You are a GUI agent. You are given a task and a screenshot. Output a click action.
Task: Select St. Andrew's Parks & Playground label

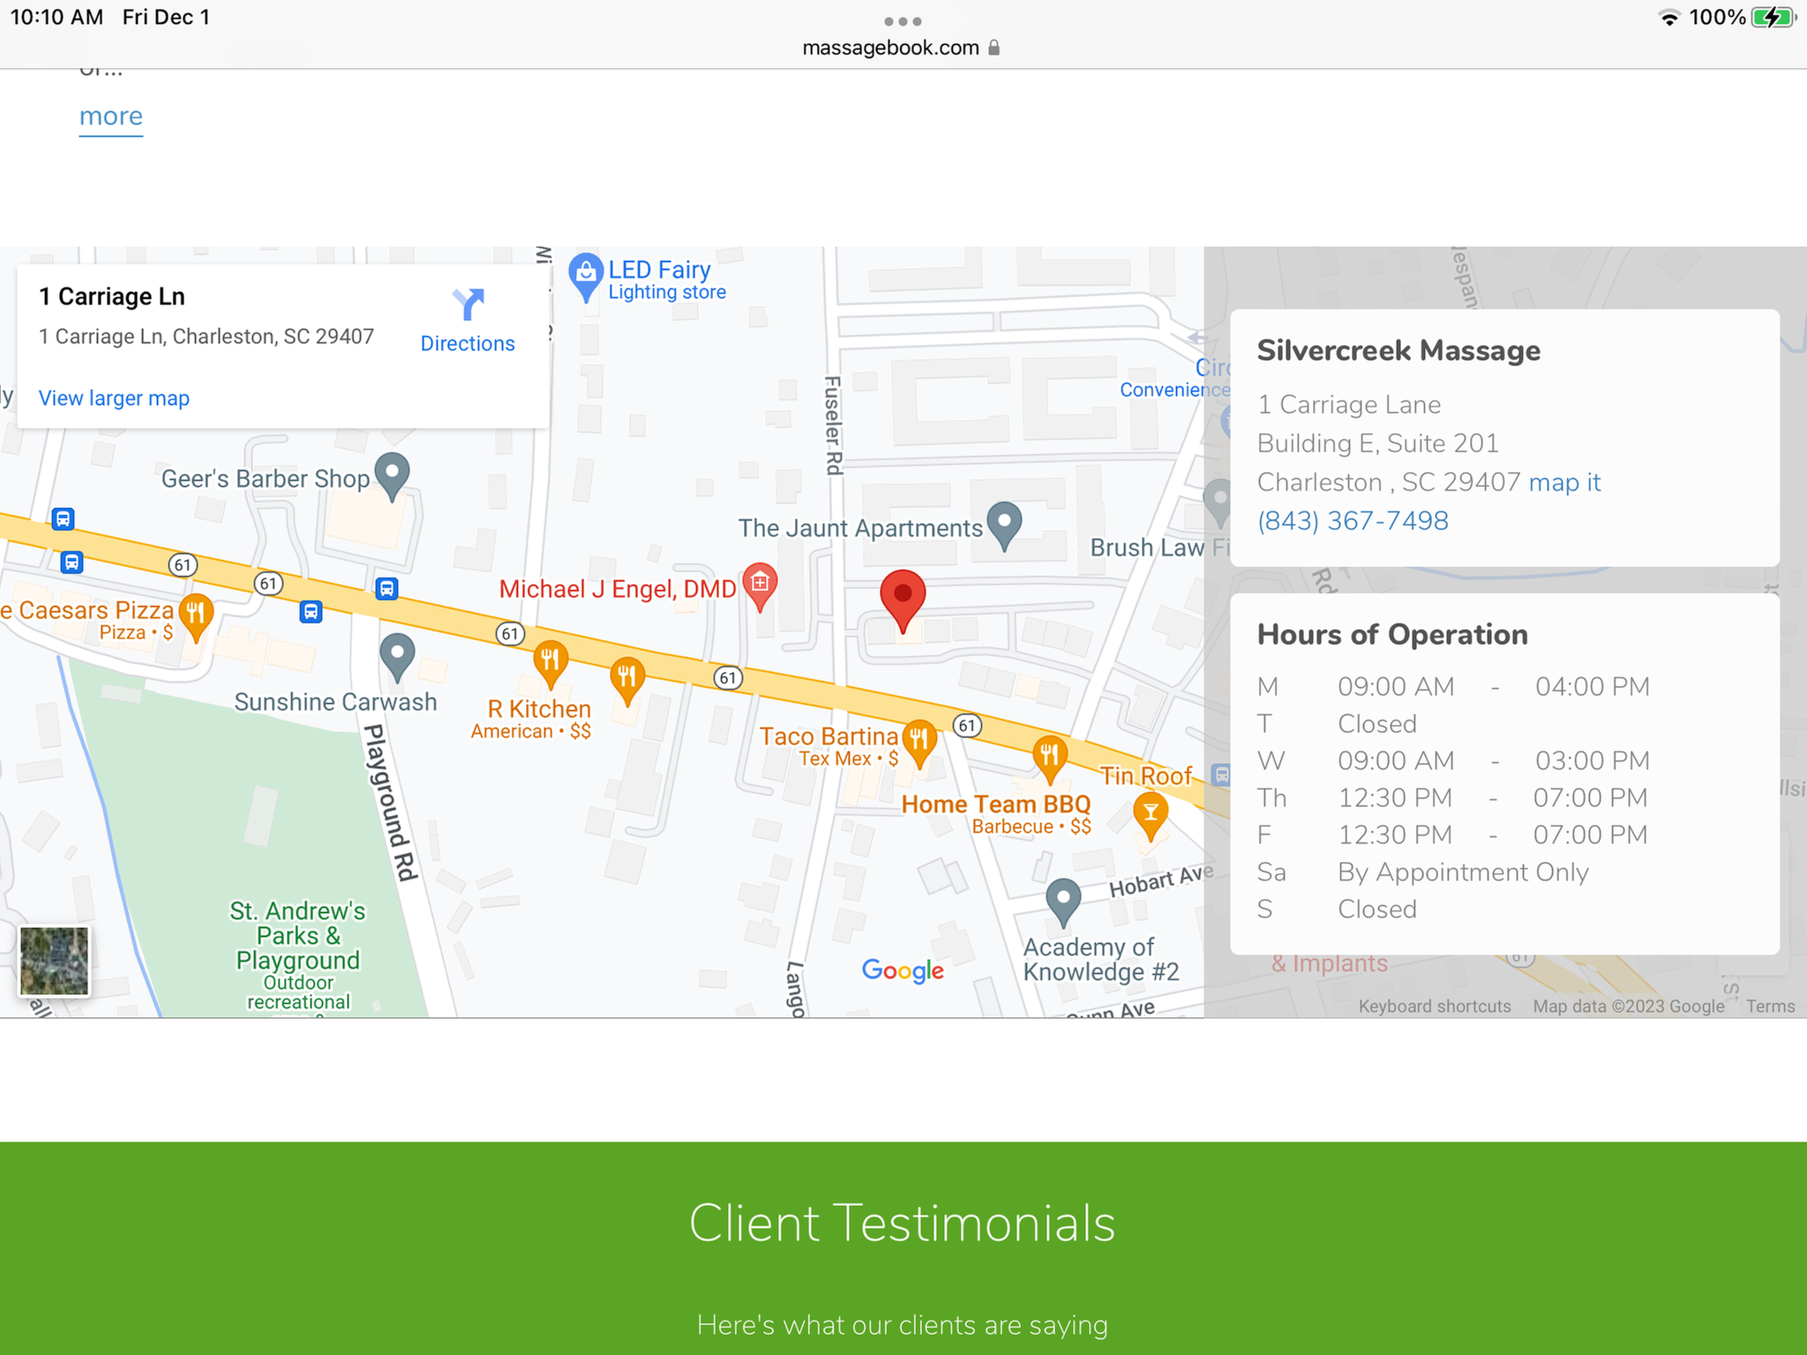[x=297, y=936]
